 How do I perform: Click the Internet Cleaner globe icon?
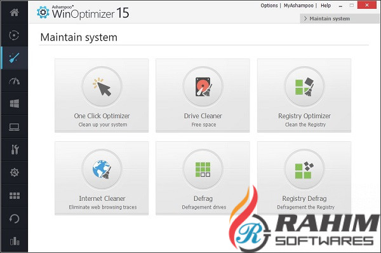[102, 169]
